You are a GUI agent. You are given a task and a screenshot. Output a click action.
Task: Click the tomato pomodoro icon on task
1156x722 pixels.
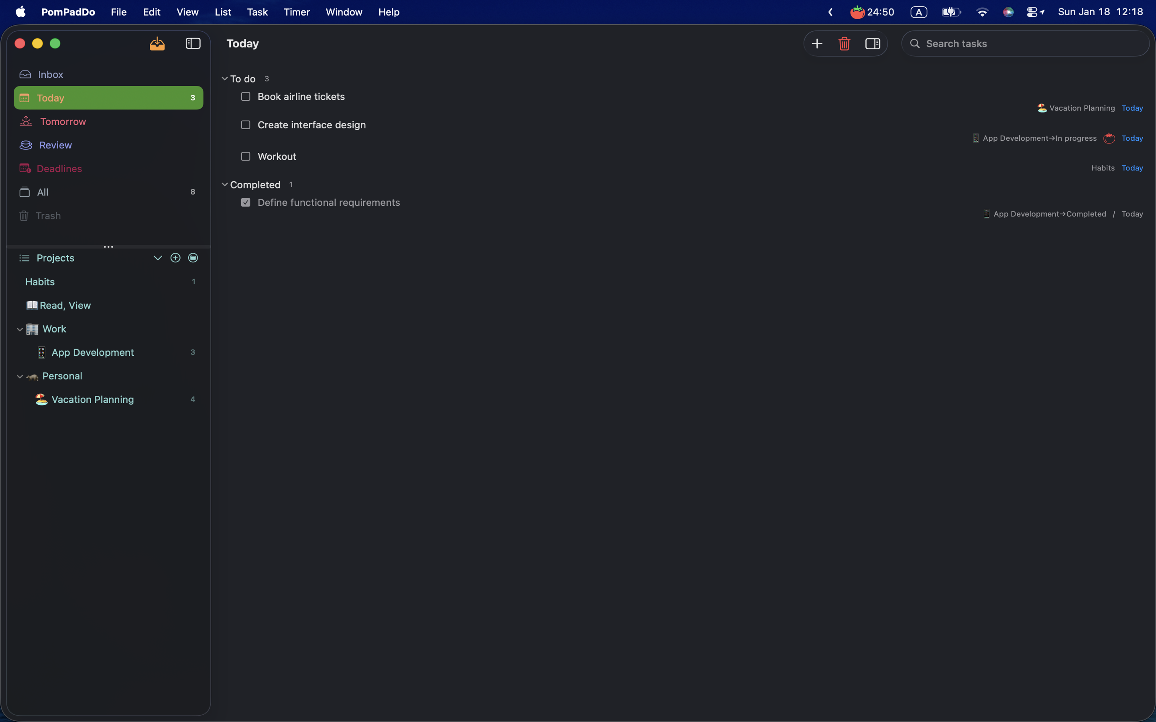point(1109,138)
